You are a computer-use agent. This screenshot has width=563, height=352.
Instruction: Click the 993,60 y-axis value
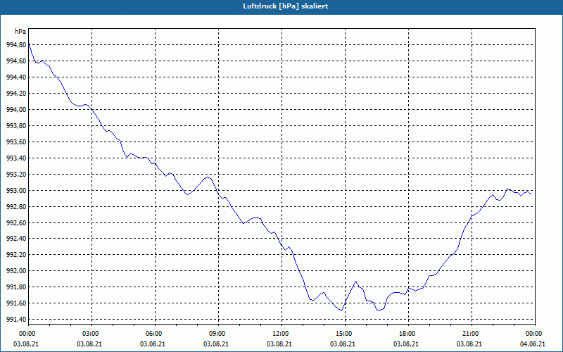coord(16,142)
